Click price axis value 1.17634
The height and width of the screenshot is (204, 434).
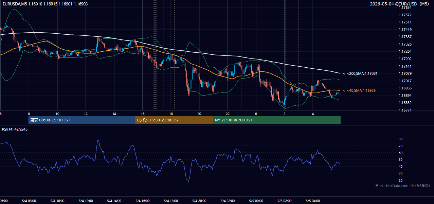[x=404, y=7]
